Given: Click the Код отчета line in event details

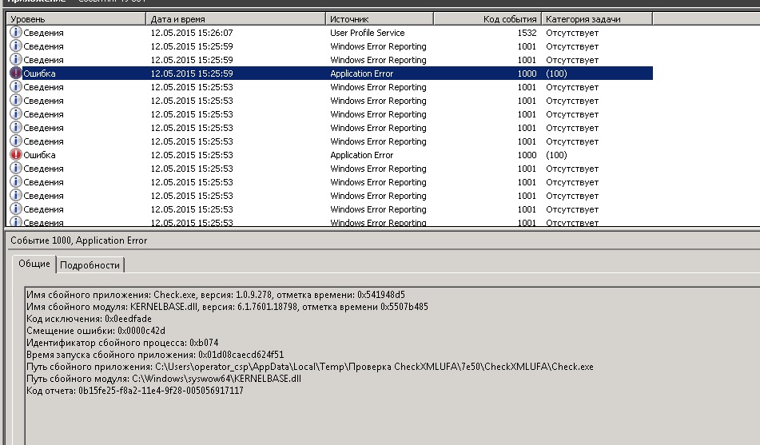Looking at the screenshot, I should click(135, 391).
